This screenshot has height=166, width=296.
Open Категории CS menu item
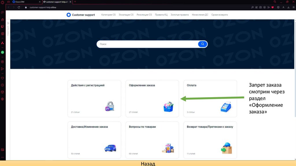(x=108, y=15)
